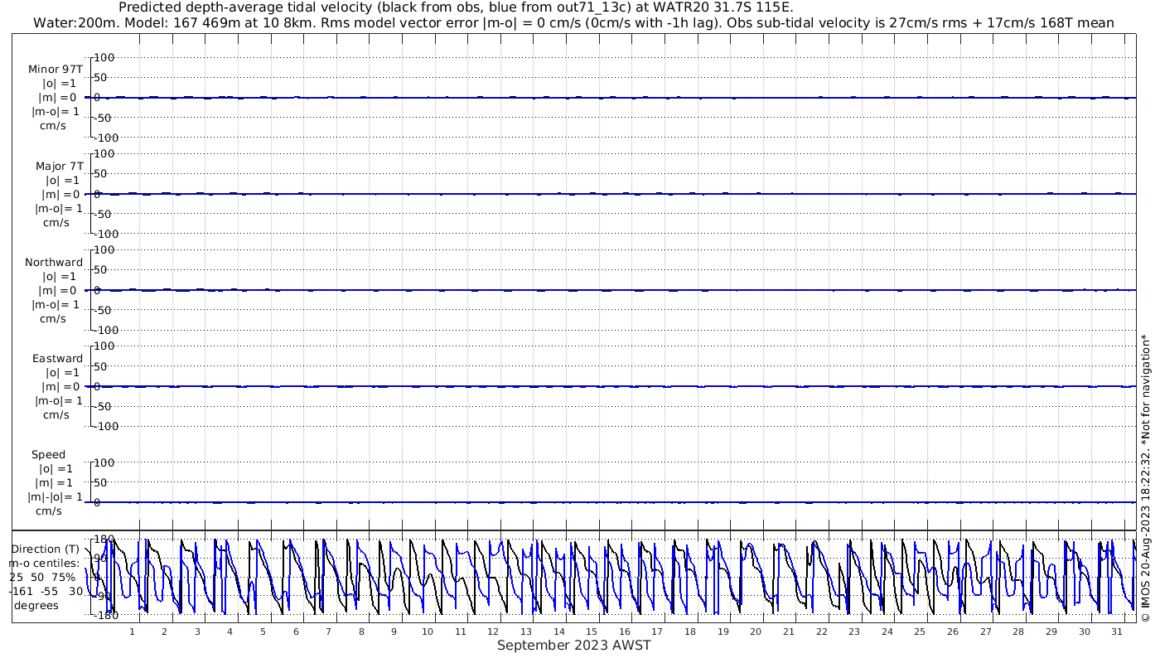Image resolution: width=1160 pixels, height=663 pixels.
Task: Click the subtitle line starting "Water:200m. Model"
Action: point(573,22)
